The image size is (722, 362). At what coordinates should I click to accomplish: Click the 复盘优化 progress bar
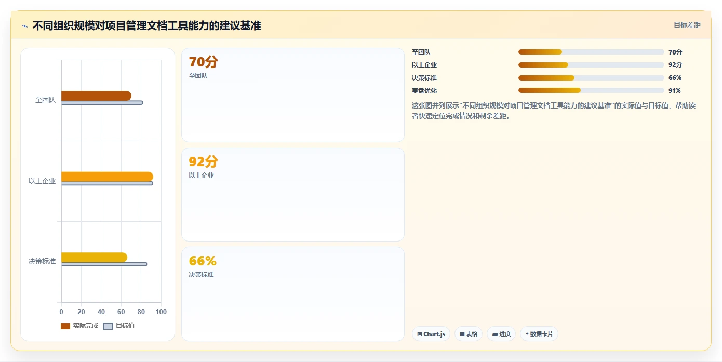point(591,90)
